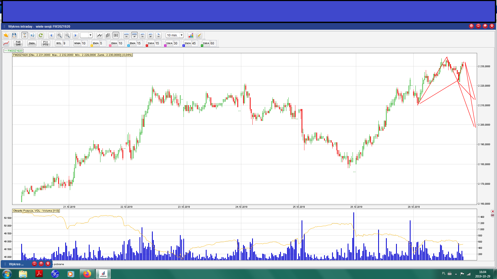Open the minimized Wykres window tab
This screenshot has height=279, width=497.
click(x=16, y=264)
